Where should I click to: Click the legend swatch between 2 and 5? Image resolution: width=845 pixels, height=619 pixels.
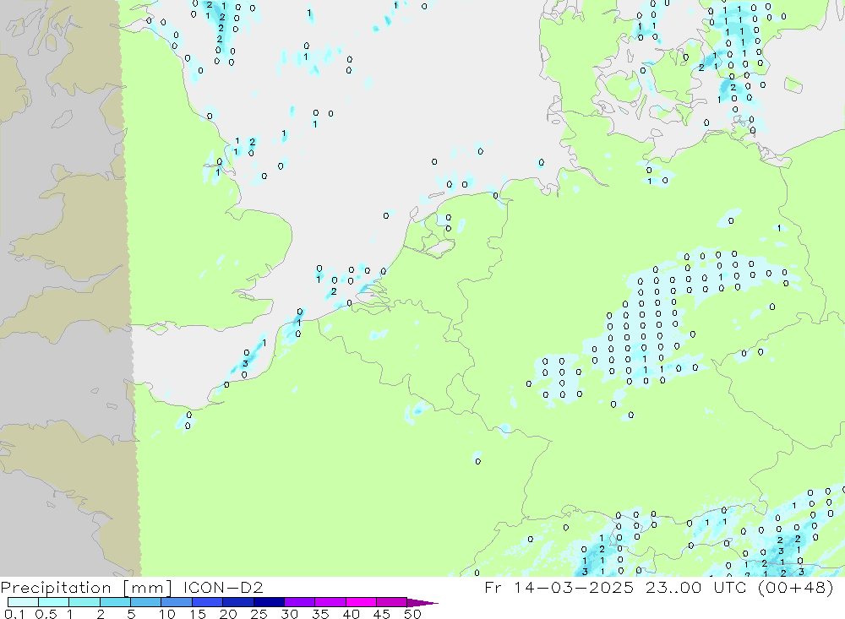pos(115,602)
